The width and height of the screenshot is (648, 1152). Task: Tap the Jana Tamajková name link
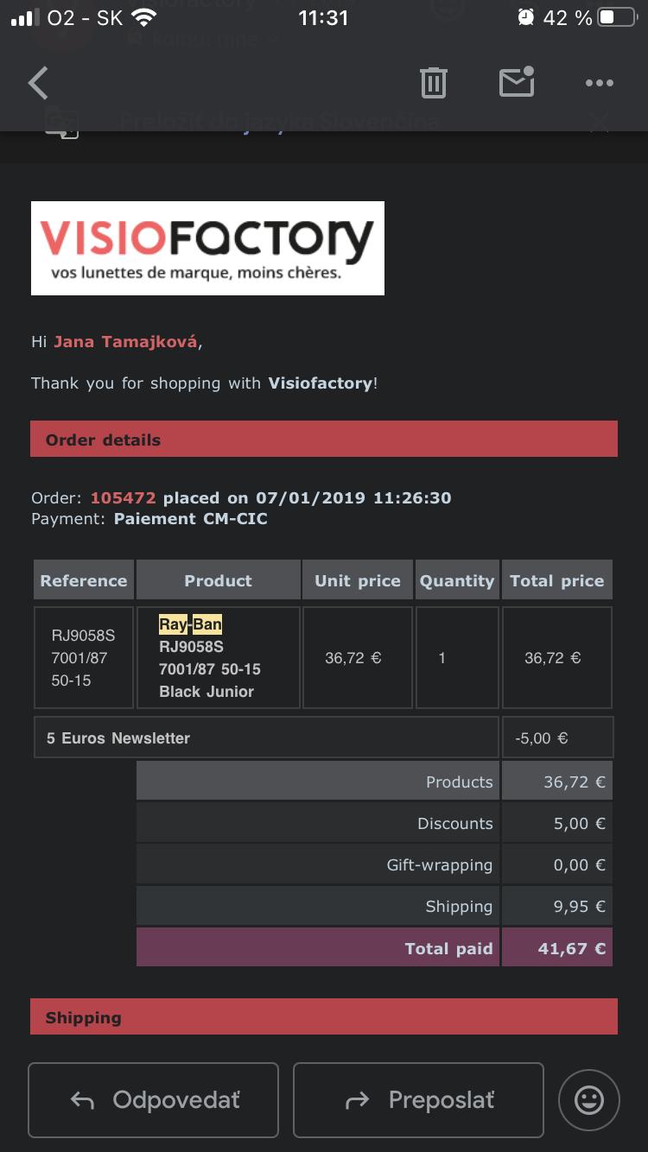point(126,342)
